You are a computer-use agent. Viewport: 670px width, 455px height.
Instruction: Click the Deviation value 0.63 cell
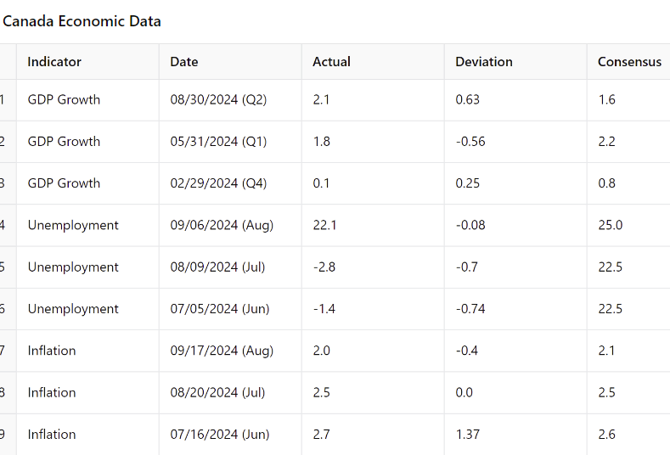click(467, 99)
